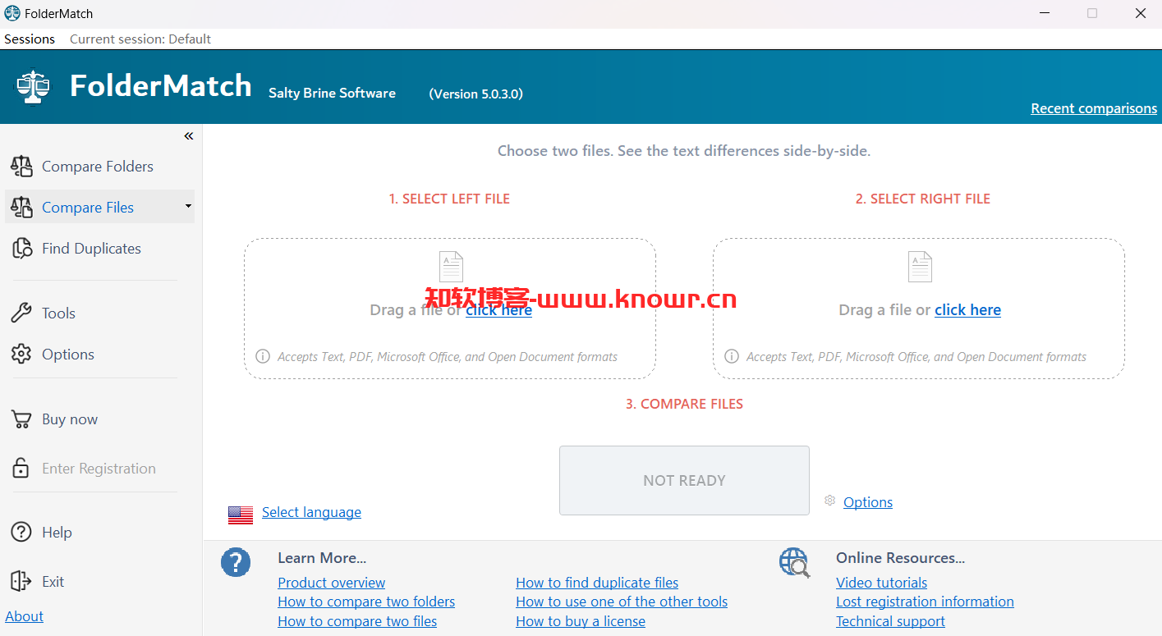Click the Tools wrench icon

[x=21, y=313]
